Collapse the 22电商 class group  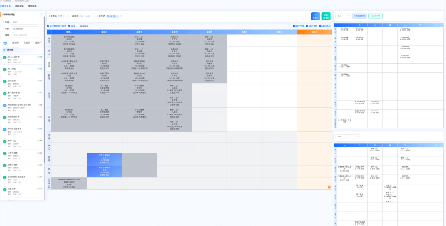click(40, 50)
